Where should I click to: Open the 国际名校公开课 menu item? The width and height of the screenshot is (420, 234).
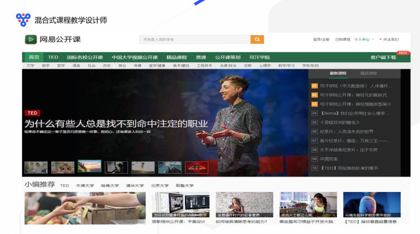click(x=85, y=58)
